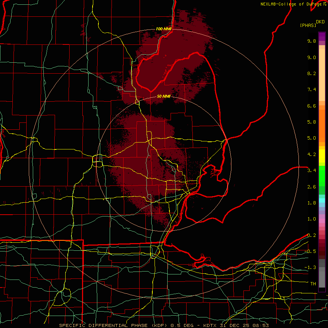Click the 2.6 value on the color scale
The width and height of the screenshot is (328, 328).
point(312,187)
